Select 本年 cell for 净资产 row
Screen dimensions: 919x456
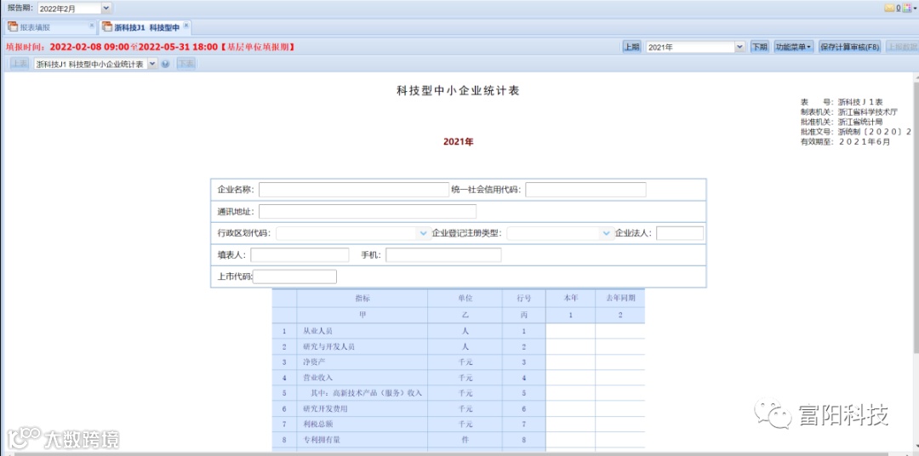570,362
